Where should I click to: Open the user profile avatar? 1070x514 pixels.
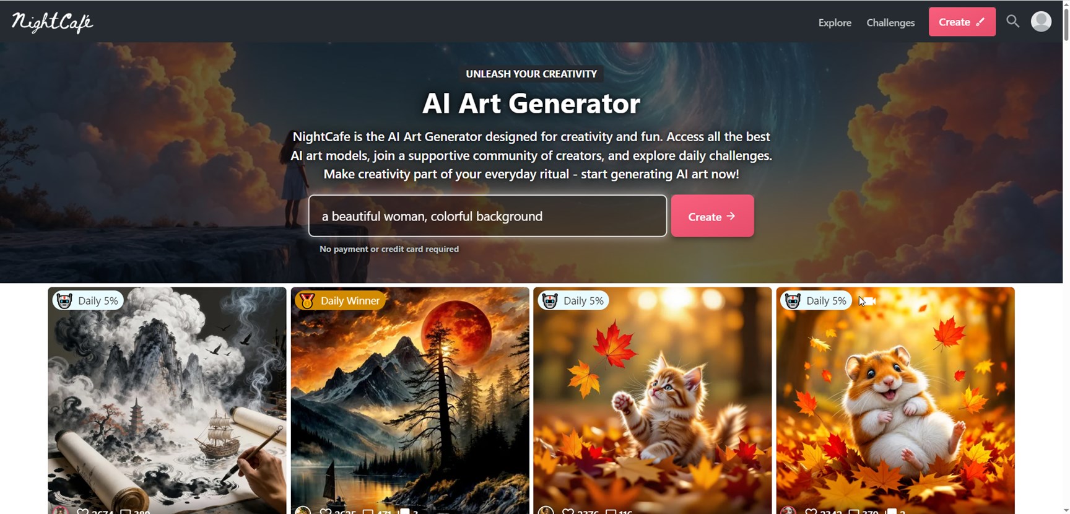tap(1041, 22)
